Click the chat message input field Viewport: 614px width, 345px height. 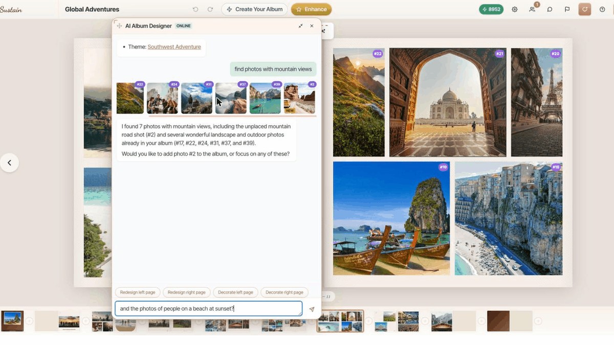(x=209, y=309)
